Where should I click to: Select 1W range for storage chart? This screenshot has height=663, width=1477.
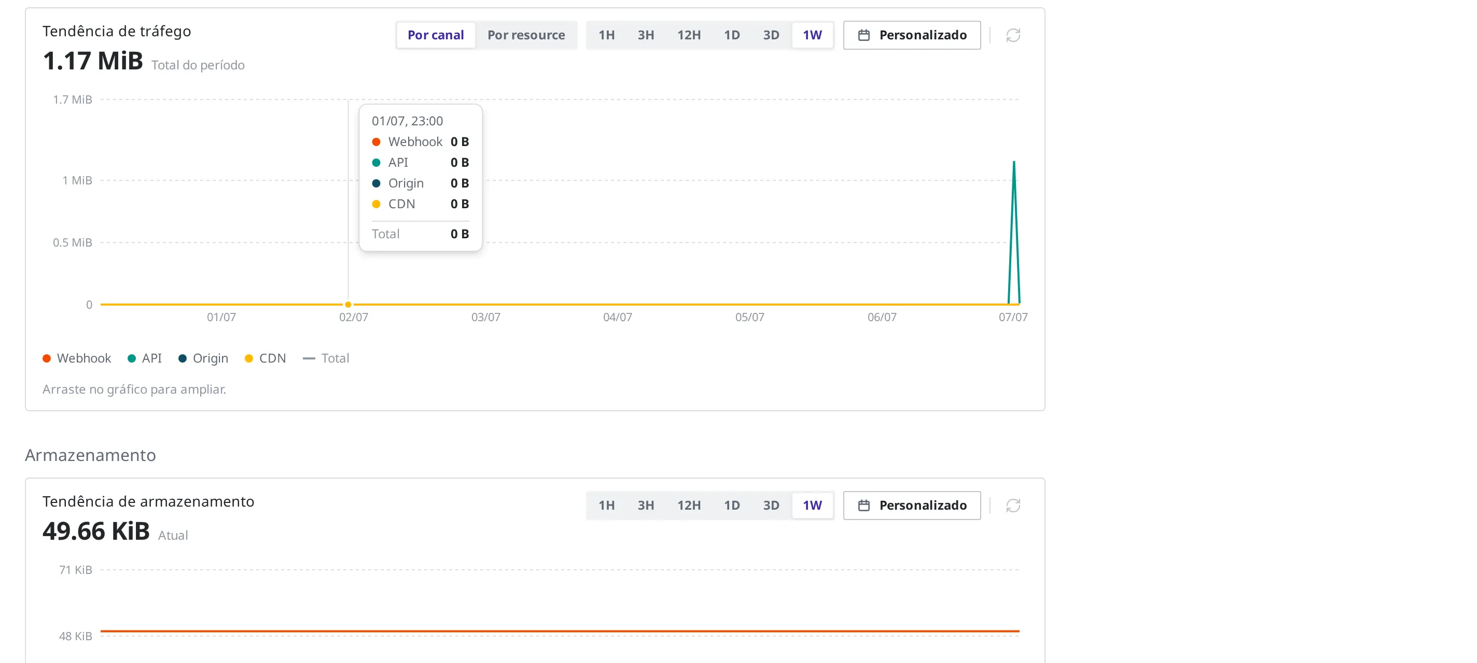pos(812,506)
